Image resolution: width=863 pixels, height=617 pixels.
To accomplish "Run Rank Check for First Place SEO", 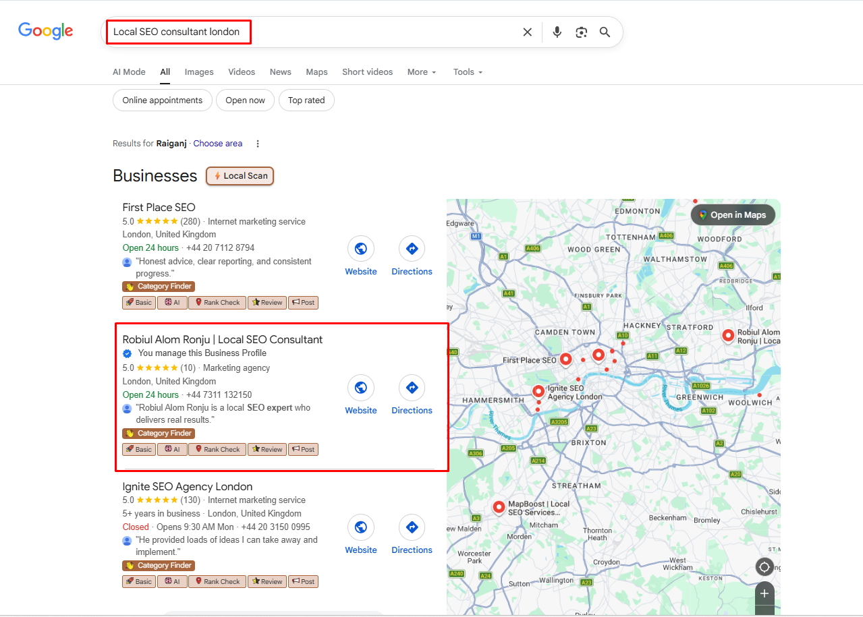I will tap(217, 302).
